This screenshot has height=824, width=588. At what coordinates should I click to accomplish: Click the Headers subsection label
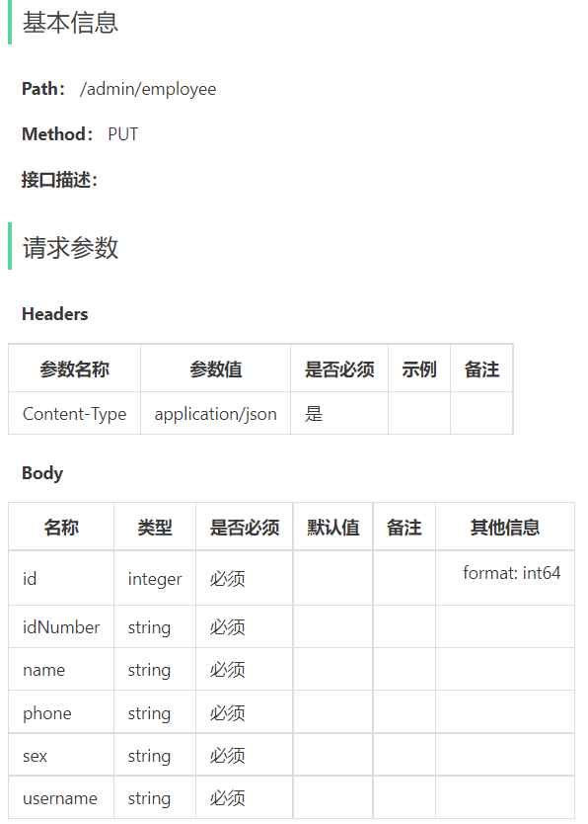[x=55, y=314]
